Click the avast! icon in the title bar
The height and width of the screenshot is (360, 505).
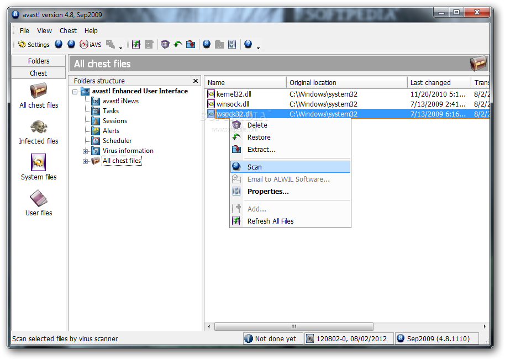(15, 14)
